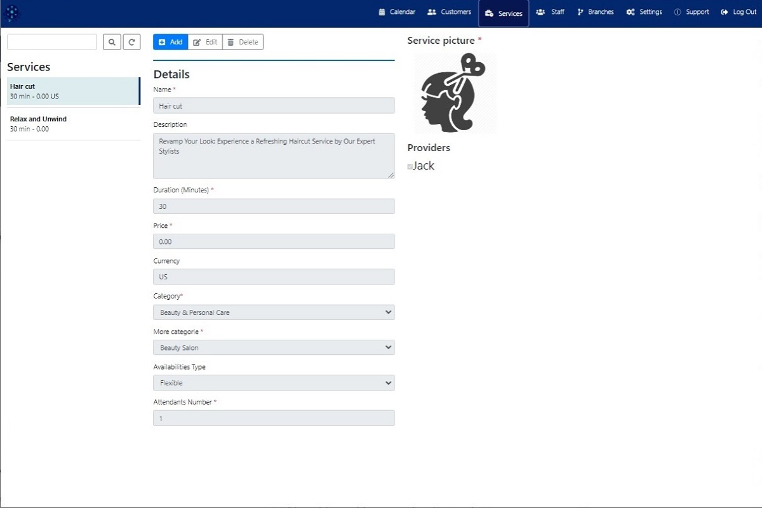Click the Add service button
The width and height of the screenshot is (762, 508).
point(170,42)
